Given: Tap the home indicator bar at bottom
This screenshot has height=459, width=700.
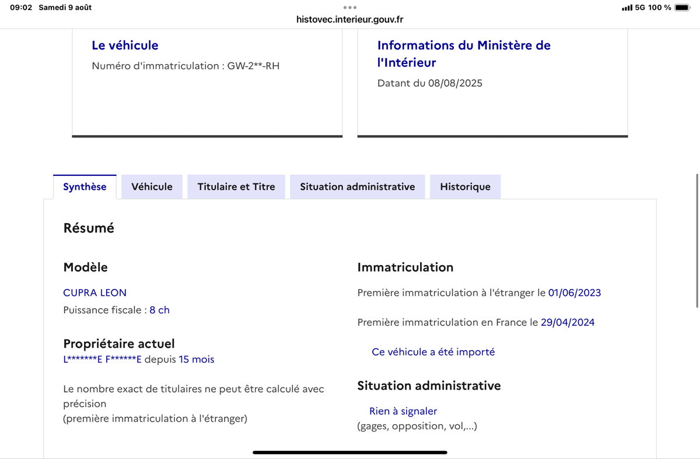Looking at the screenshot, I should (x=350, y=452).
